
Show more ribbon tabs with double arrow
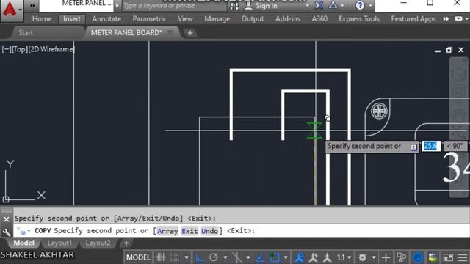[x=446, y=19]
